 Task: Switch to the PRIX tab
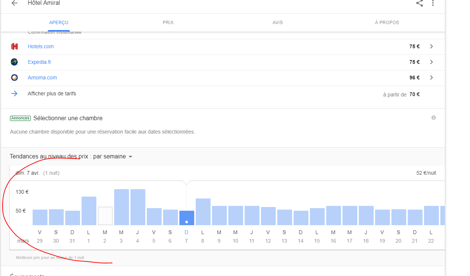[168, 23]
